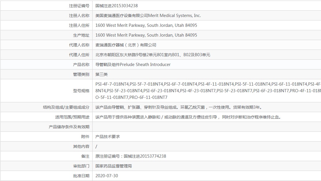Click the 型号规格 label
The width and height of the screenshot is (321, 181).
[x=81, y=90]
